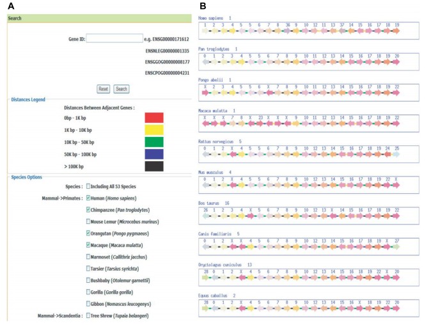Click gene arrow 36 in Homo sapiens row
This screenshot has width=433, height=325.
pos(287,29)
